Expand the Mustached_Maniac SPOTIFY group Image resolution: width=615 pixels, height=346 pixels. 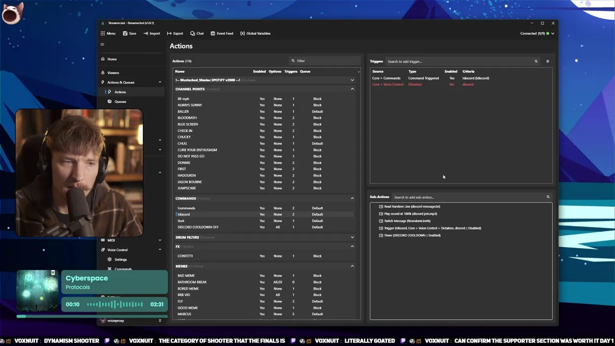tap(352, 80)
